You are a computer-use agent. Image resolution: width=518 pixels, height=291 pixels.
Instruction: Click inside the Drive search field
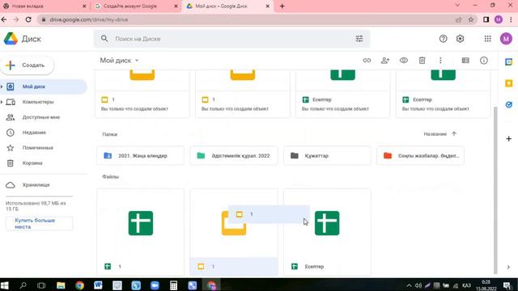pyautogui.click(x=231, y=39)
